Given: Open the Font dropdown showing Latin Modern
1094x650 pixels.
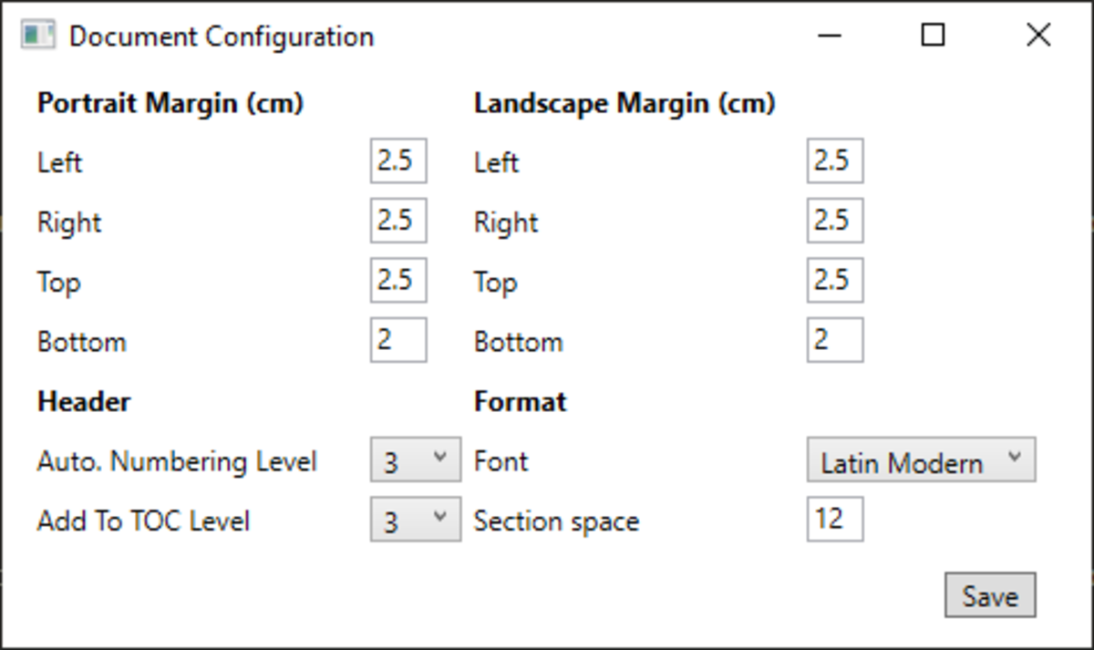Looking at the screenshot, I should pyautogui.click(x=921, y=460).
